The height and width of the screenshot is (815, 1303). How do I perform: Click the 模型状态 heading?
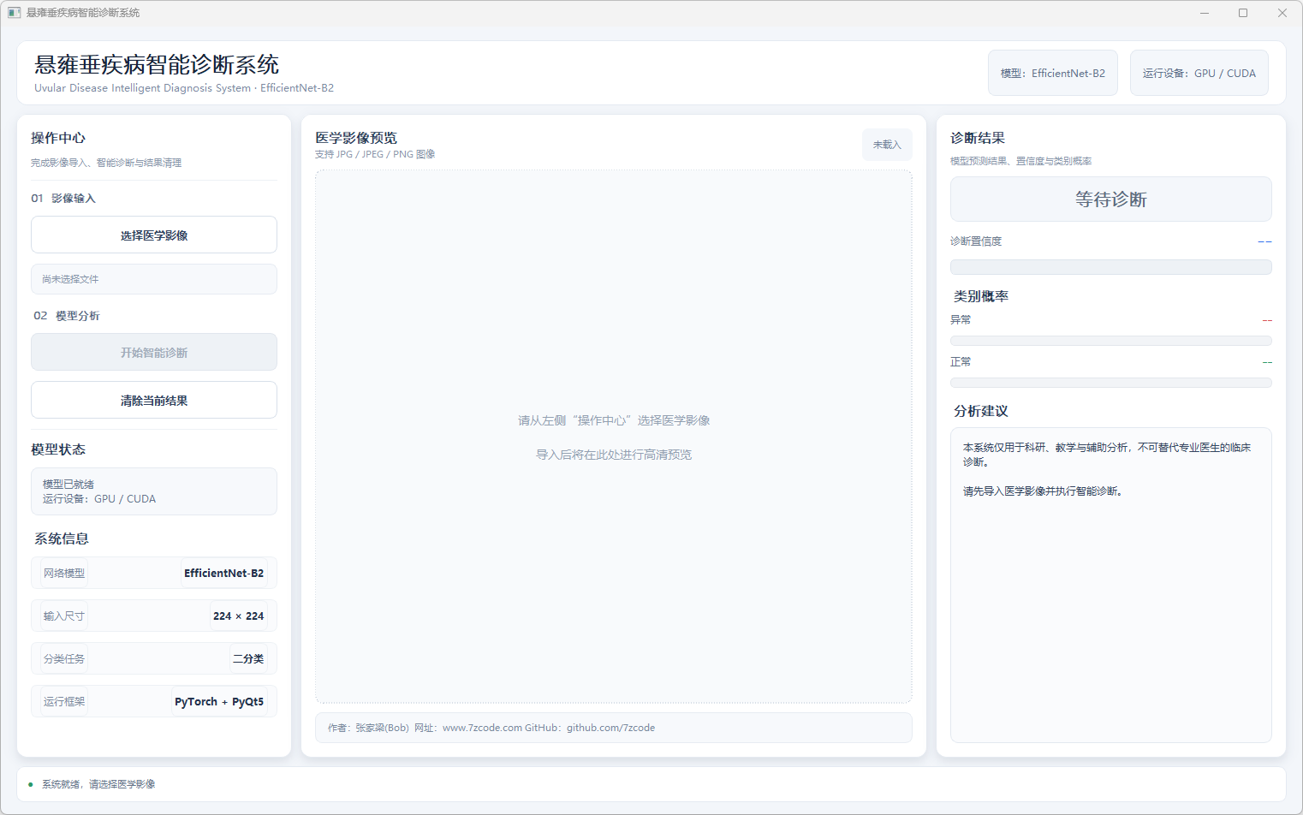[x=58, y=449]
